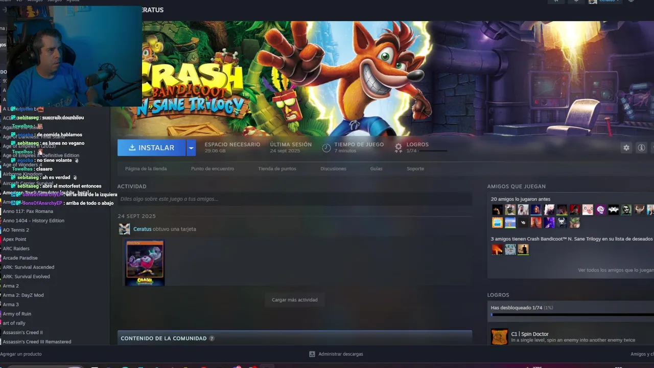The width and height of the screenshot is (654, 368).
Task: Open Amigos y chat in bottom corner
Action: pyautogui.click(x=642, y=354)
